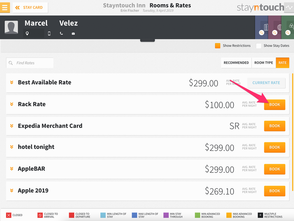Viewport: 294px width, 221px height.
Task: Click the purple Min Stay Through swatch
Action: pyautogui.click(x=166, y=215)
